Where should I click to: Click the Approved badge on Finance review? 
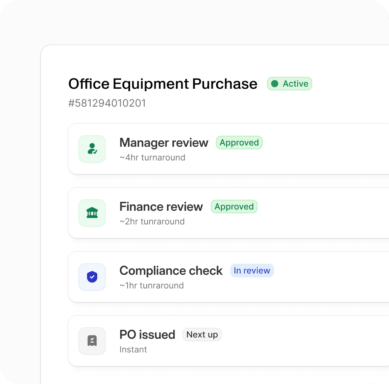(234, 207)
